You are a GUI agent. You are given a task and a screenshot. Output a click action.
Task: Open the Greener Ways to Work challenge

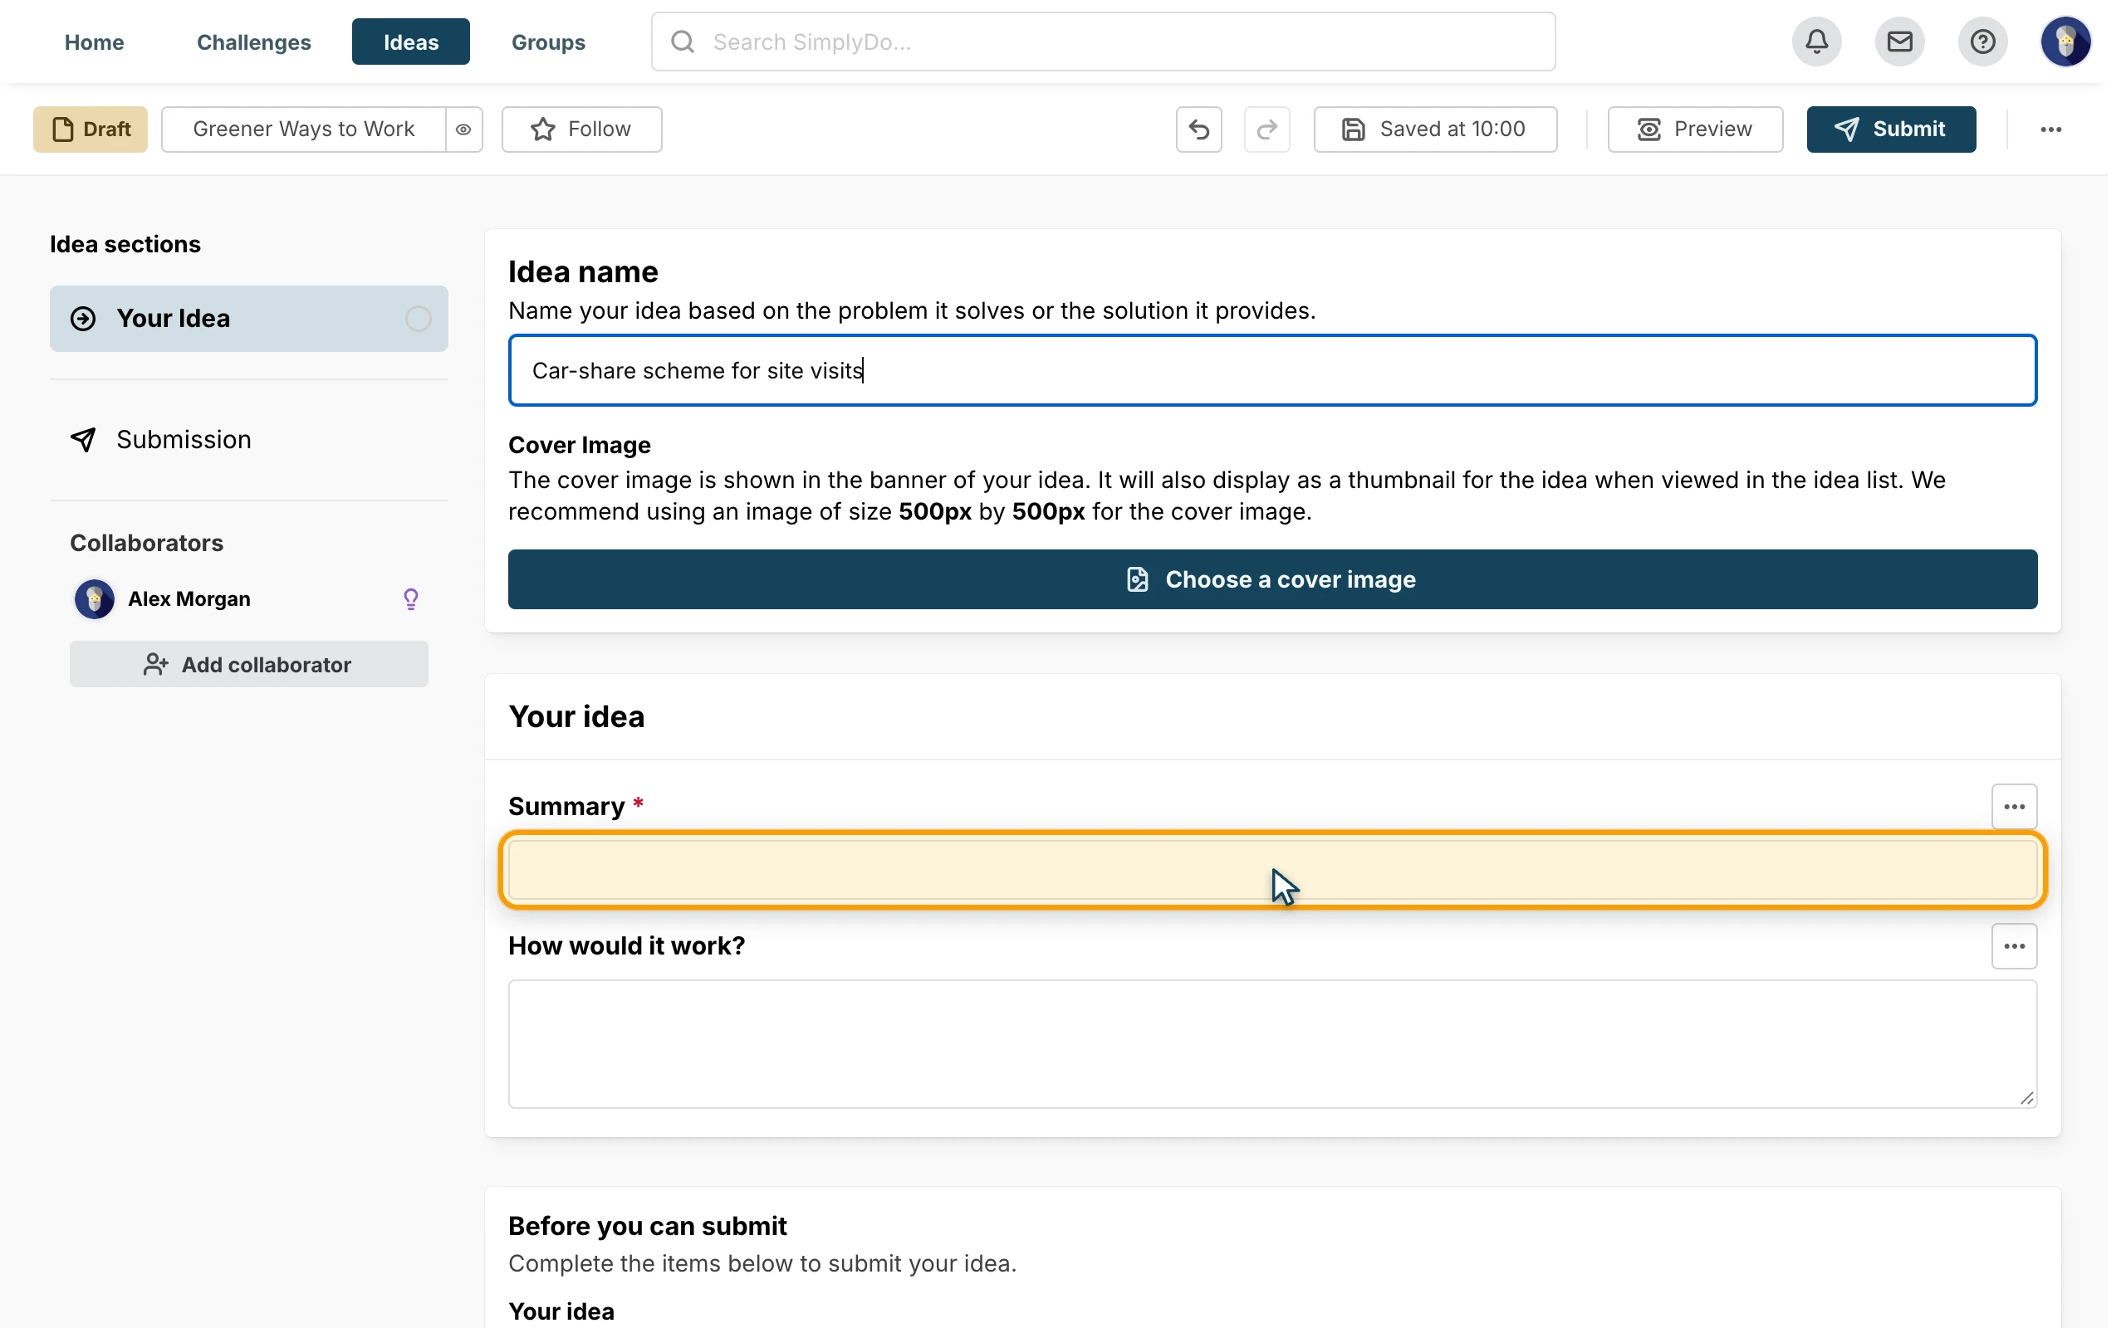(x=303, y=129)
